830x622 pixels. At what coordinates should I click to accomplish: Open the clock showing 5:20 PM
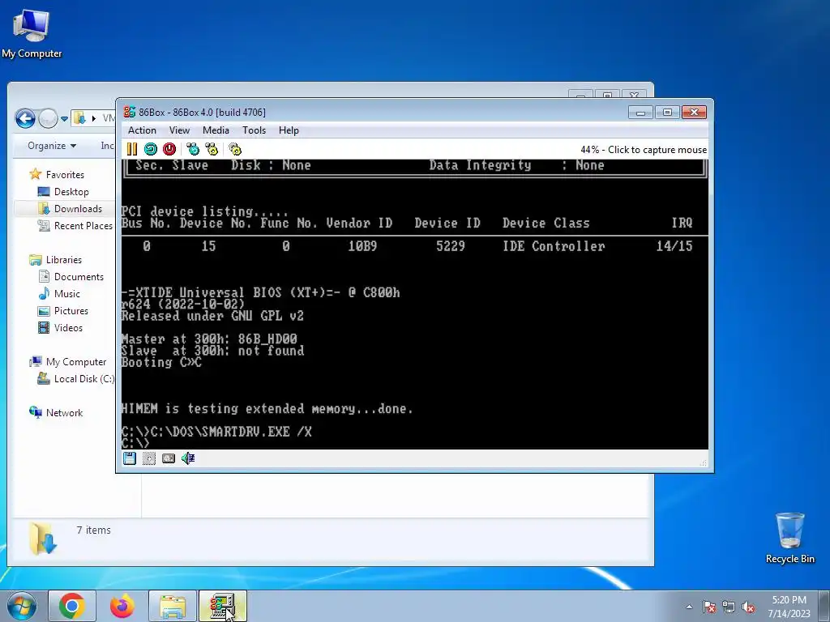point(789,607)
